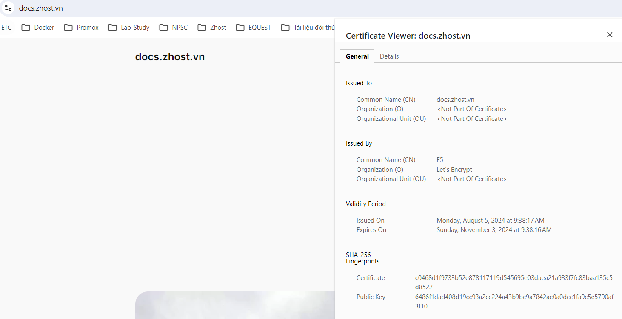The width and height of the screenshot is (622, 319).
Task: Open the NPSC bookmark folder
Action: 174,28
